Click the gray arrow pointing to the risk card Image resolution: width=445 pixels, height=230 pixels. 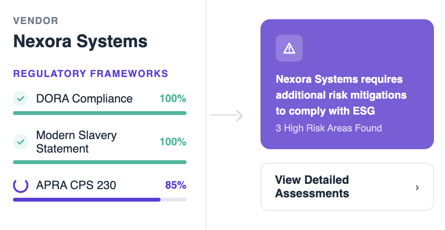click(227, 115)
